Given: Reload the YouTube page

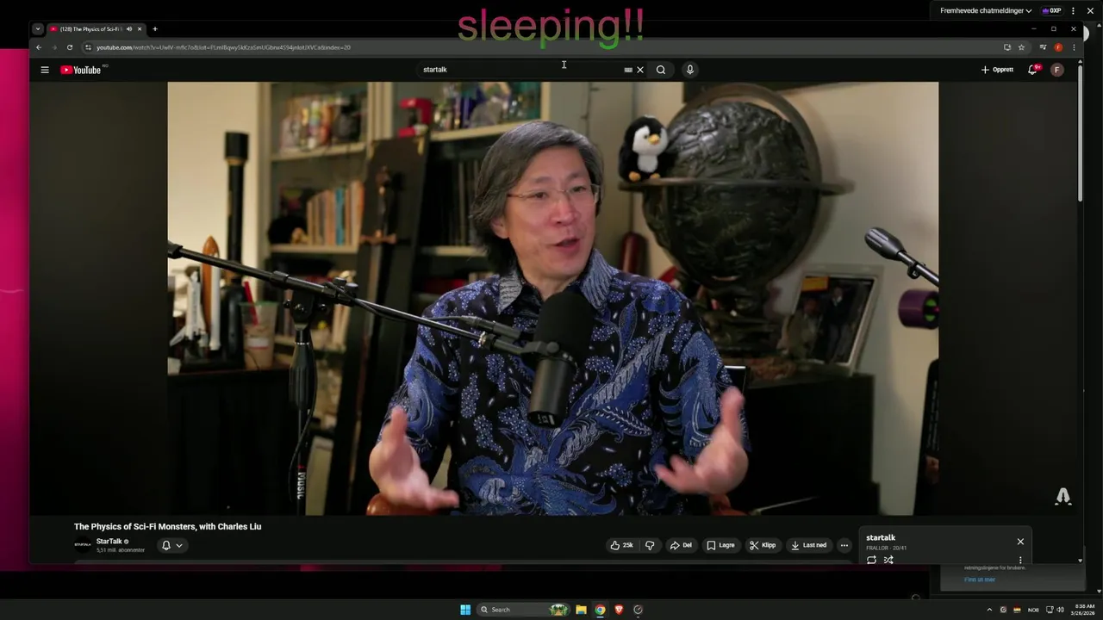Looking at the screenshot, I should pyautogui.click(x=70, y=47).
